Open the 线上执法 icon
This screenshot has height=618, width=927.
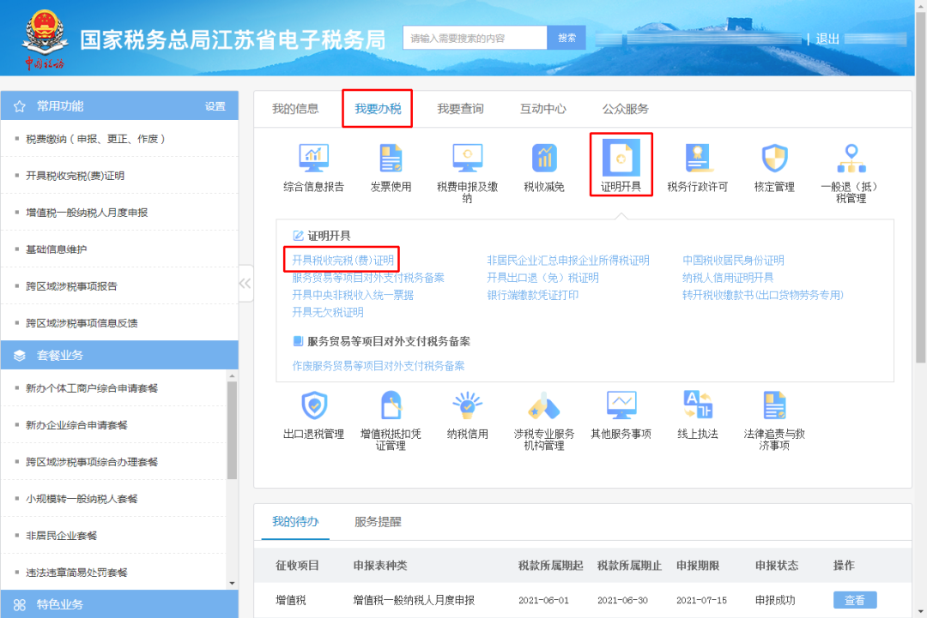pos(698,405)
